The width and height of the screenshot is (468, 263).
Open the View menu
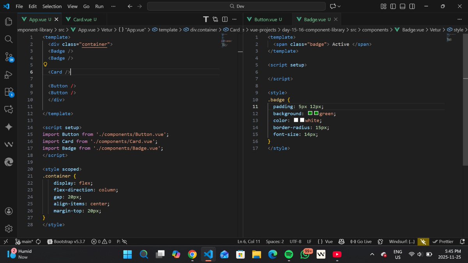coord(72,6)
